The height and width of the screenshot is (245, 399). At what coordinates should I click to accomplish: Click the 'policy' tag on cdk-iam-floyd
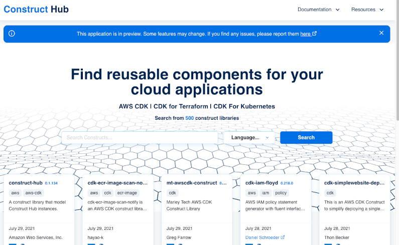pyautogui.click(x=281, y=193)
